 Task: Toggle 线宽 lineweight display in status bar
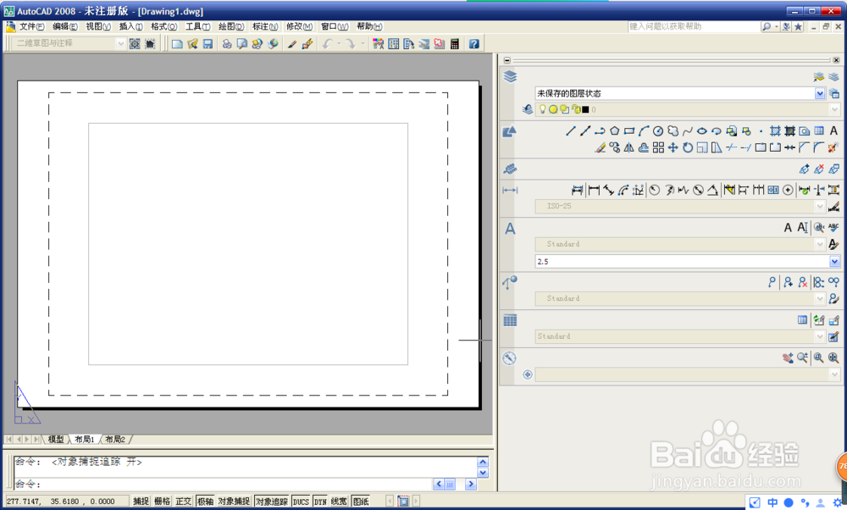[x=339, y=502]
